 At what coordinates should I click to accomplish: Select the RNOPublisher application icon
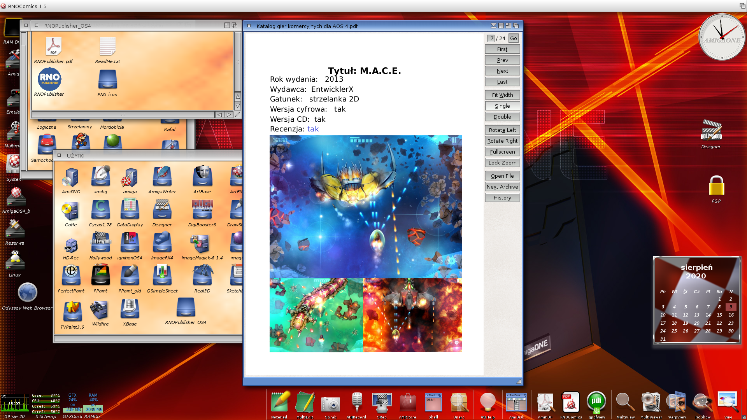49,79
